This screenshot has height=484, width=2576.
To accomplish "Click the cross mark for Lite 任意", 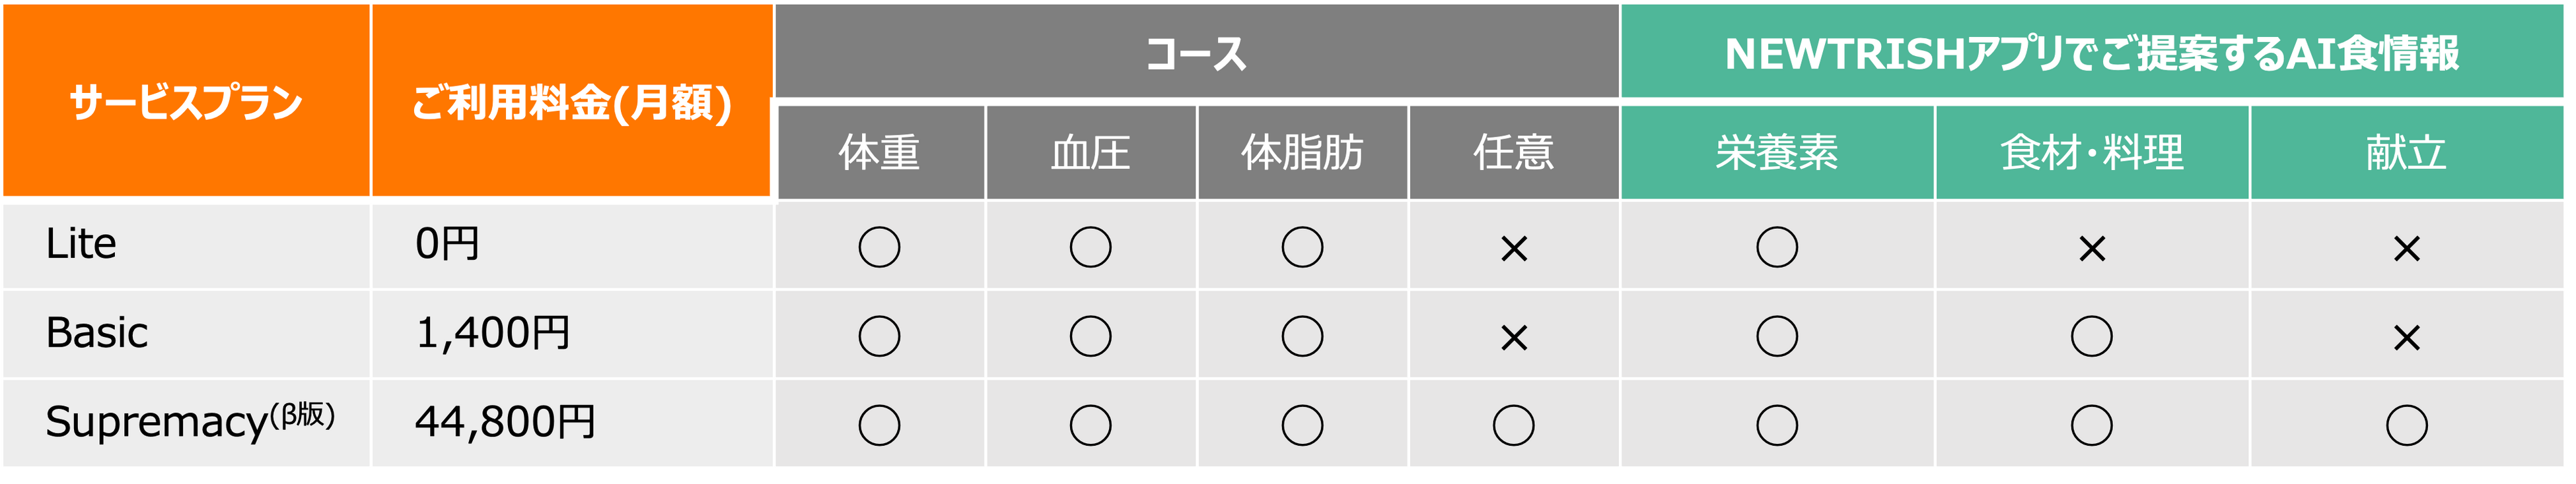I will click(1514, 247).
